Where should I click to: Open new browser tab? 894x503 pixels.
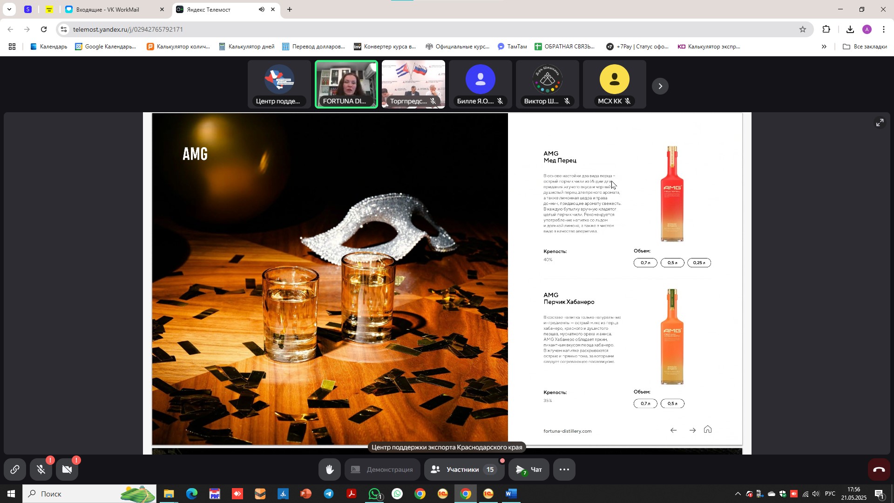pos(290,9)
